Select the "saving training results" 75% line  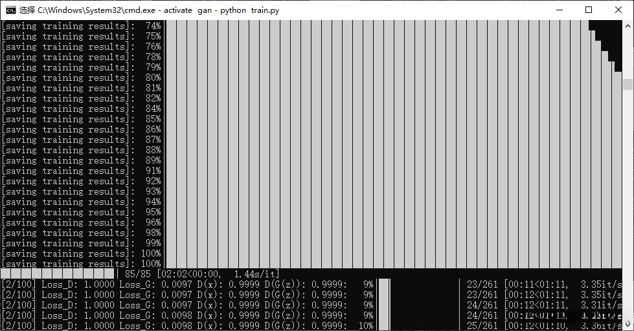coord(81,36)
